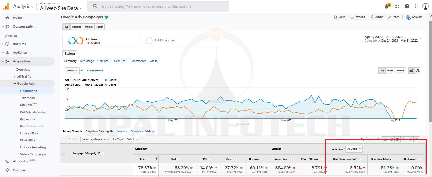Select the Mobile device filter
This screenshot has width=432, height=177.
click(89, 27)
